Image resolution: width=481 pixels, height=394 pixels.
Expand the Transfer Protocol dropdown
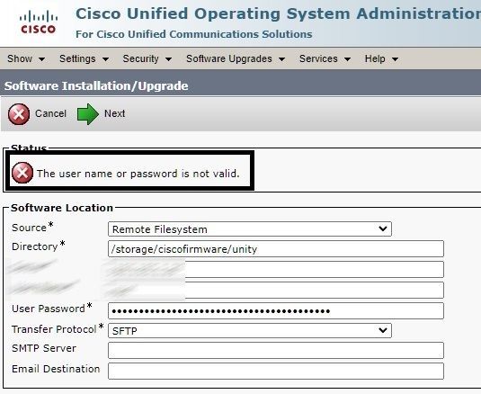(250, 330)
